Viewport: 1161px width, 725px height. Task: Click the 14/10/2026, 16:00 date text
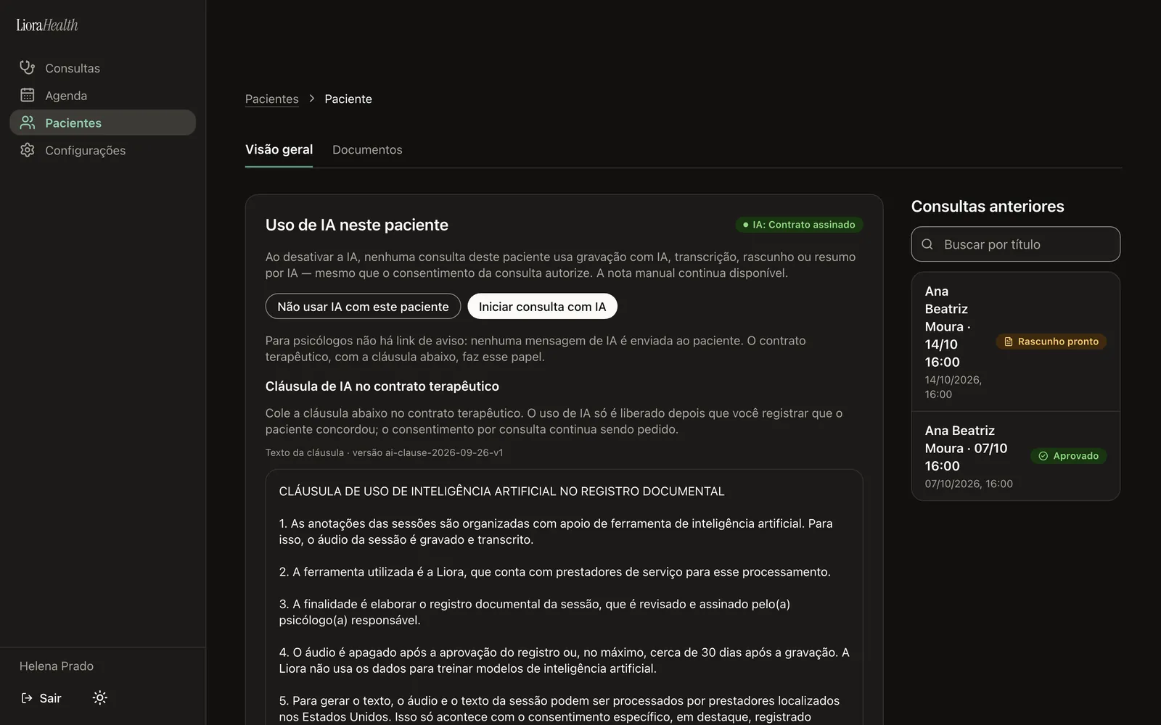[x=953, y=386]
